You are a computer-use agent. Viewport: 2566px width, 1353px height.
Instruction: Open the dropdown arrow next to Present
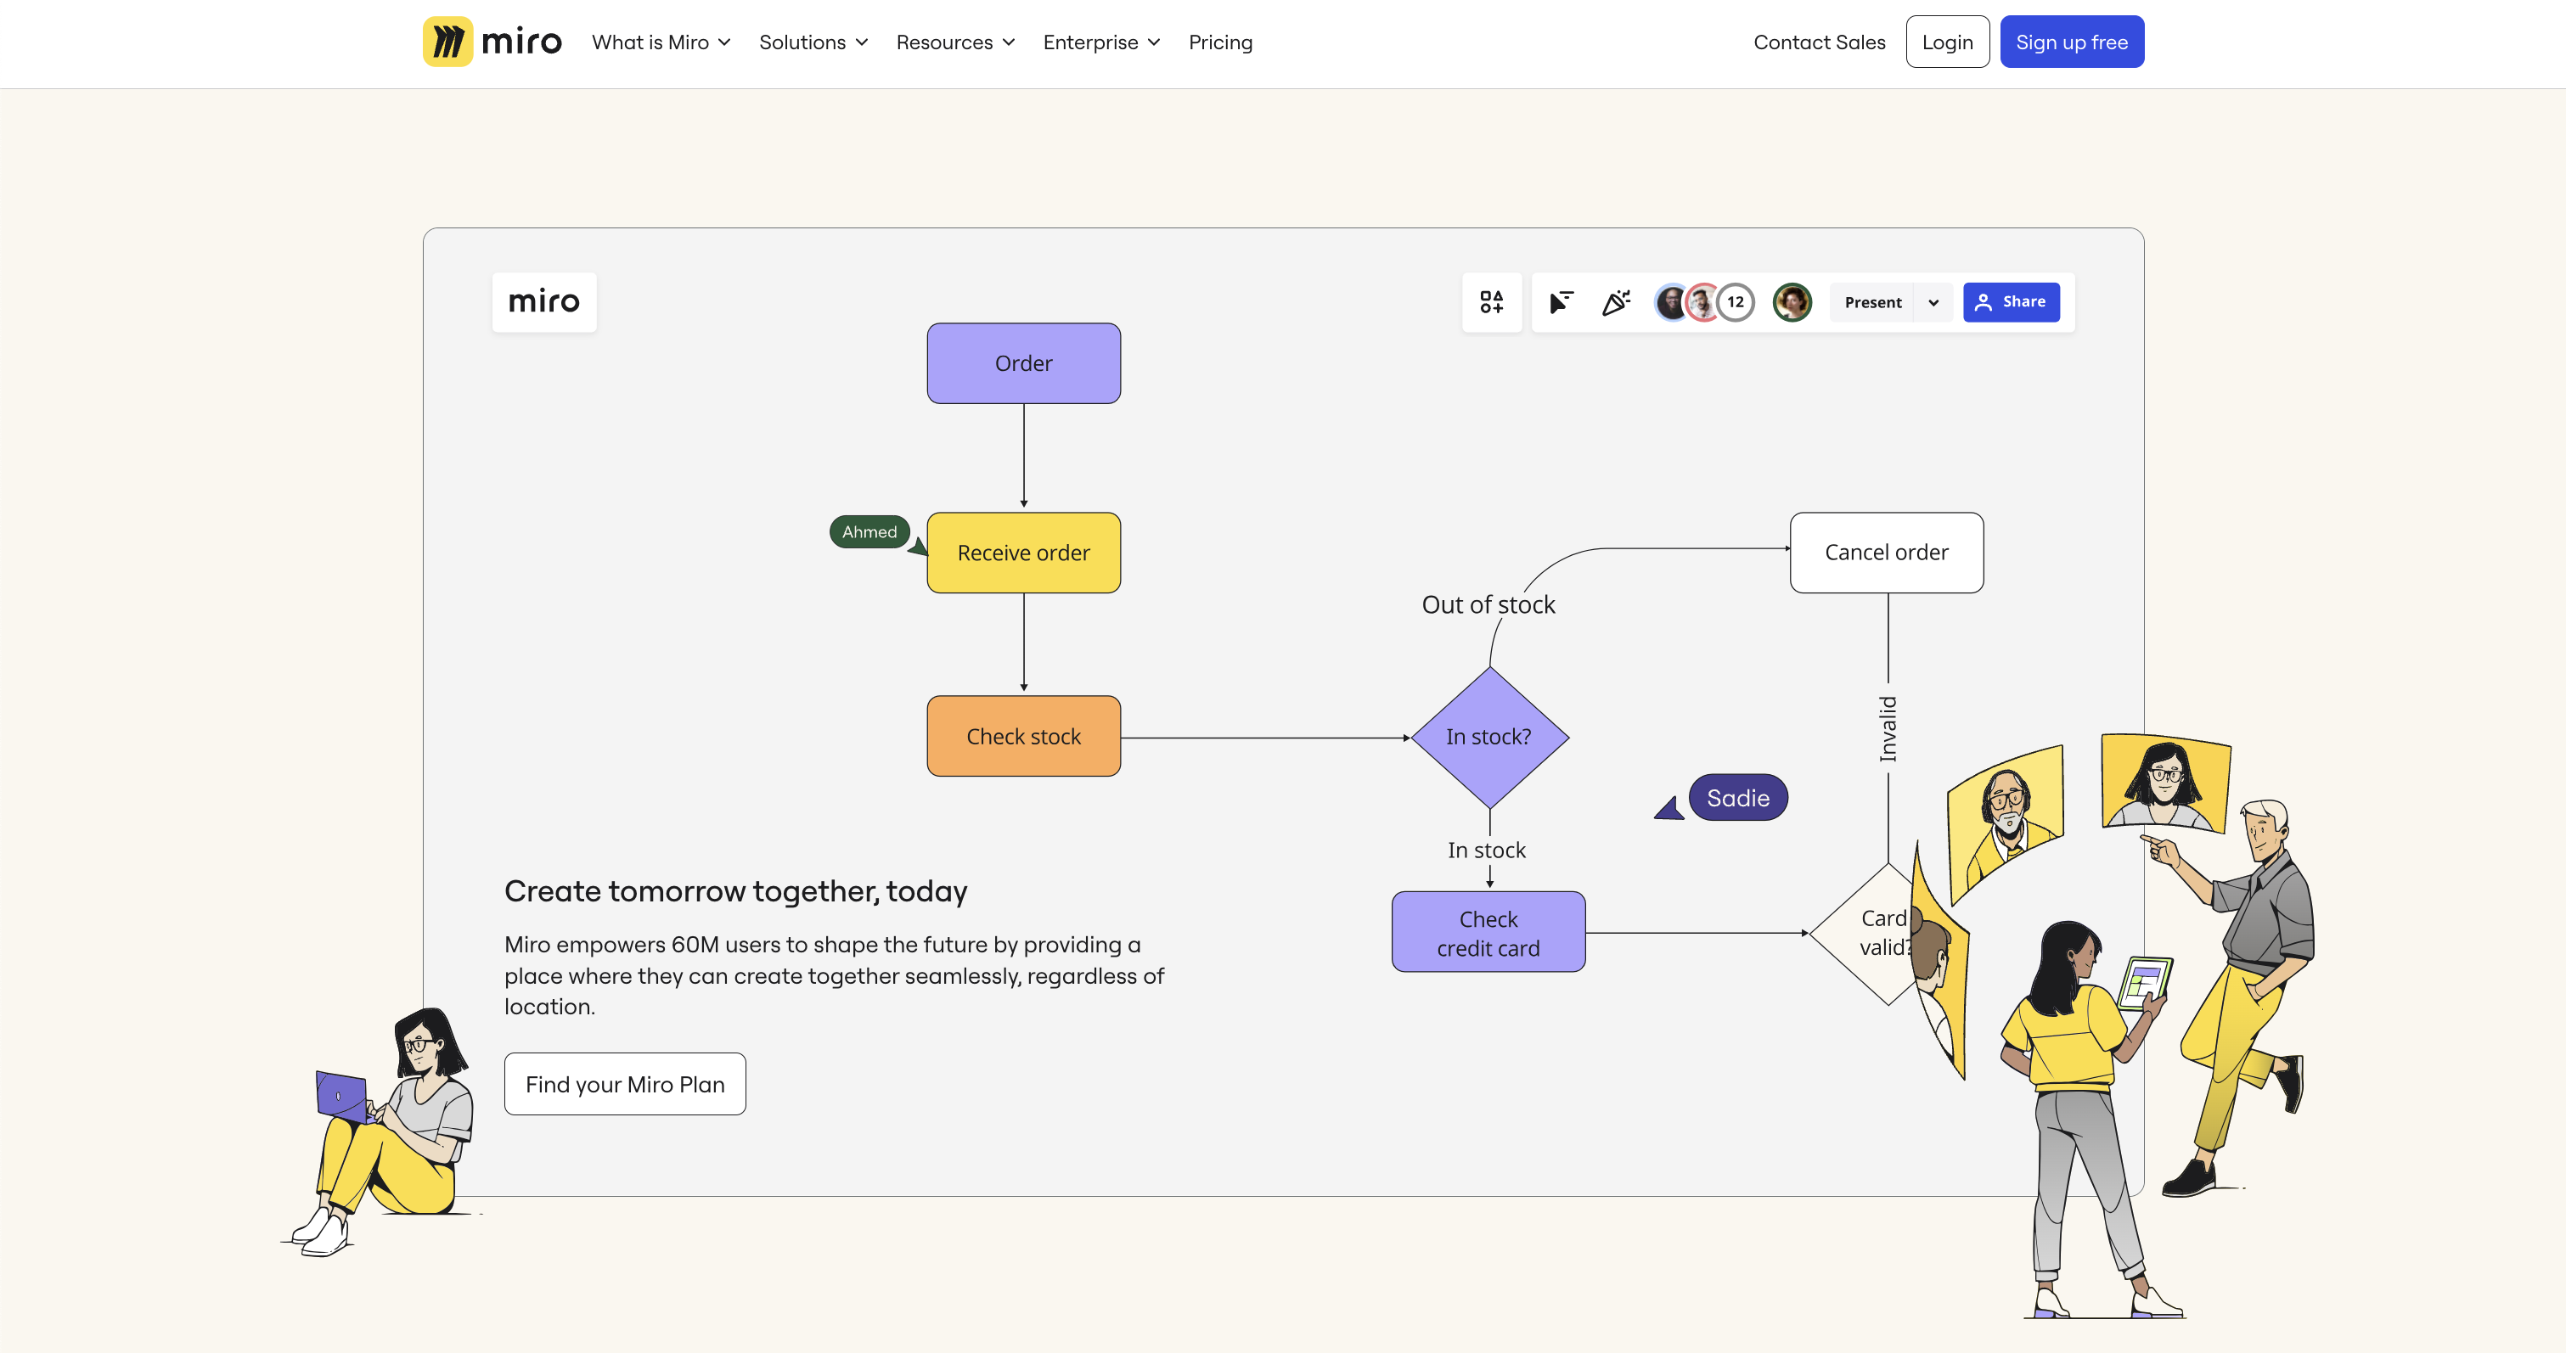[x=1933, y=301]
